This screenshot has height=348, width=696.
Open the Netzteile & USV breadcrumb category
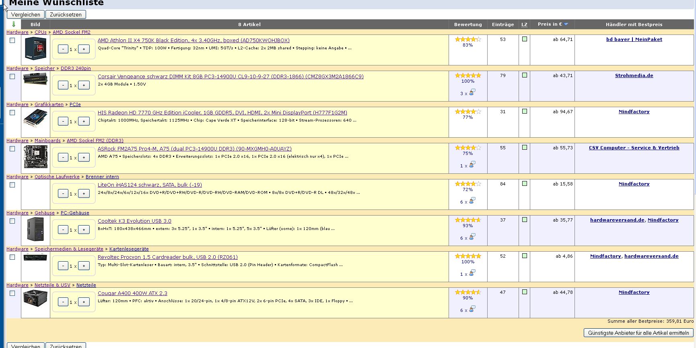point(52,285)
